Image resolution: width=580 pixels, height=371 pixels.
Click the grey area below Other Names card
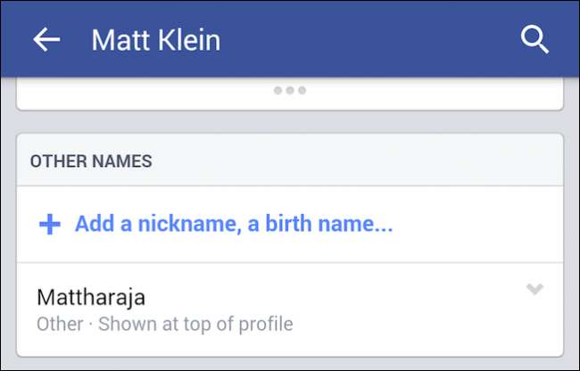(290, 364)
